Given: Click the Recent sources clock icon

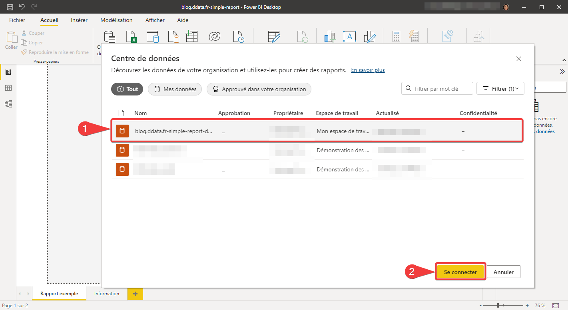Looking at the screenshot, I should tap(239, 36).
